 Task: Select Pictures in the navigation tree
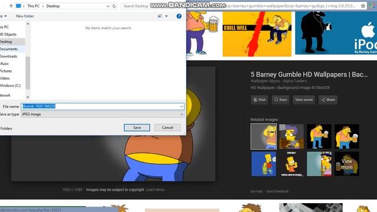pos(12,71)
